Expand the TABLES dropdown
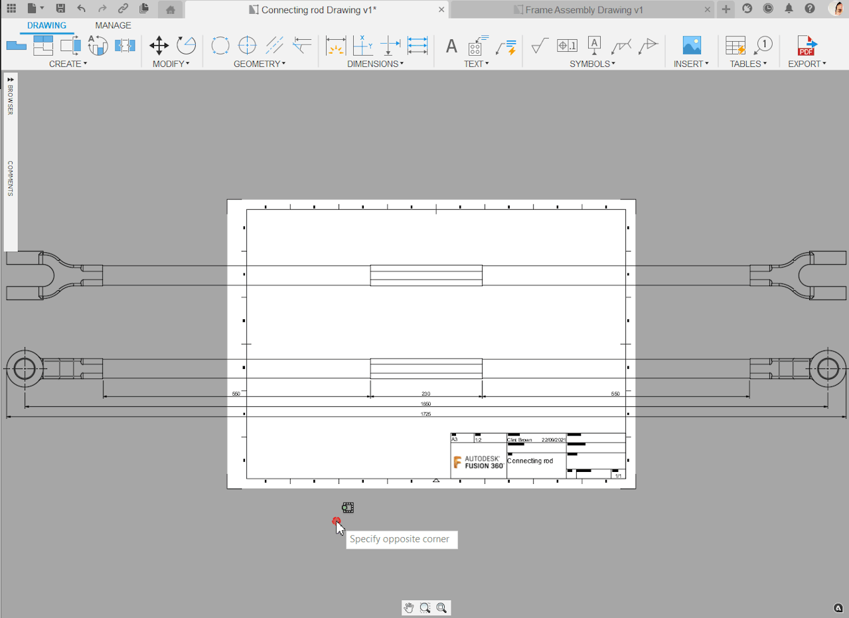 749,64
